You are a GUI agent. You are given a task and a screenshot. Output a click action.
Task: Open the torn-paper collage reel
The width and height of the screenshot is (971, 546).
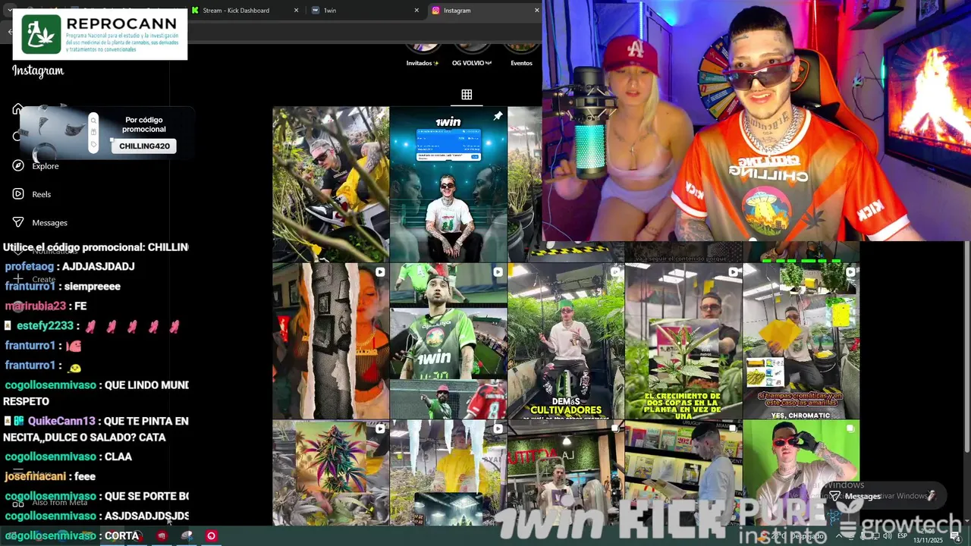point(331,341)
